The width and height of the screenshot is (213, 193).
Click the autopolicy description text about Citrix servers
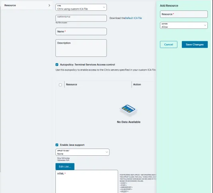pyautogui.click(x=106, y=70)
